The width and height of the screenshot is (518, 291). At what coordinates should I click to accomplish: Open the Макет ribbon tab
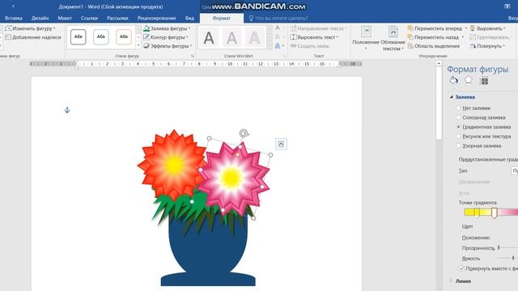[65, 18]
